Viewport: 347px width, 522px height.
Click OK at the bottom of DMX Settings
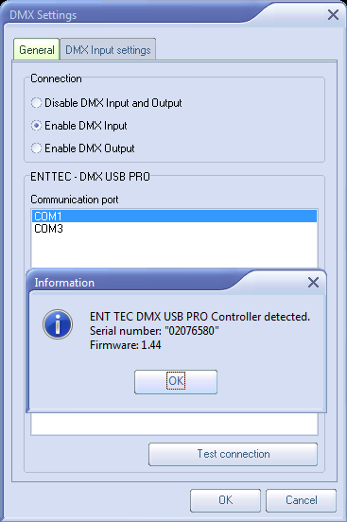pos(225,500)
